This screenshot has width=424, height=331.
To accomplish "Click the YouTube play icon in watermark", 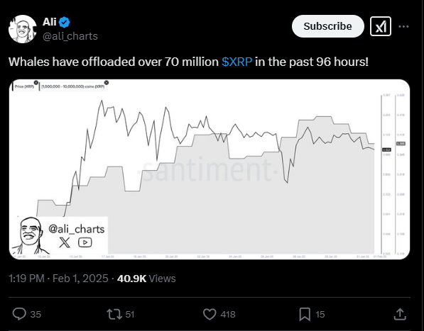I will tap(85, 242).
